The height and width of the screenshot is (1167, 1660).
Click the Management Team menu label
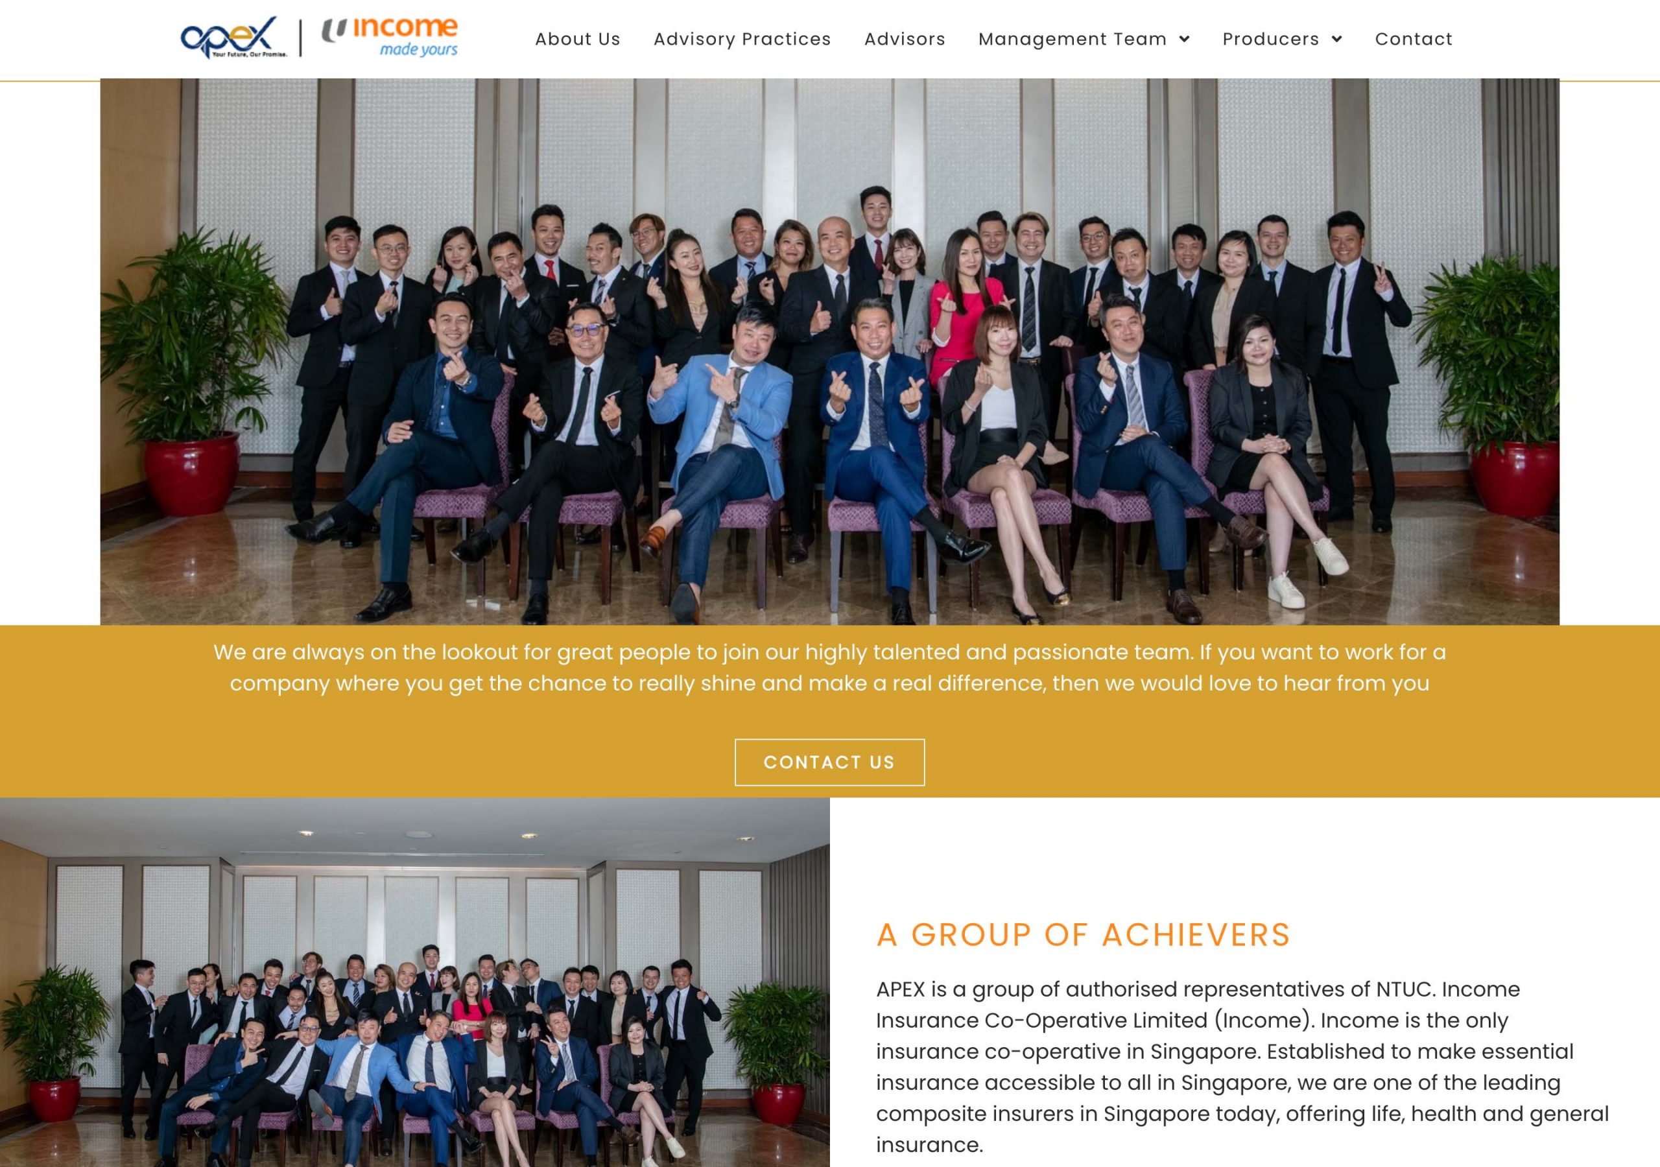coord(1073,39)
